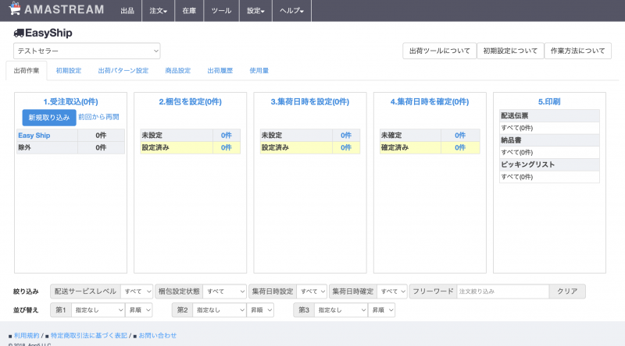Viewport: 625px width, 346px height.
Task: Click 作業方法について button
Action: (x=577, y=51)
